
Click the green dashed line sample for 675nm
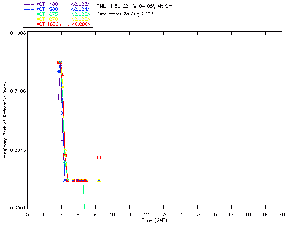coord(29,14)
